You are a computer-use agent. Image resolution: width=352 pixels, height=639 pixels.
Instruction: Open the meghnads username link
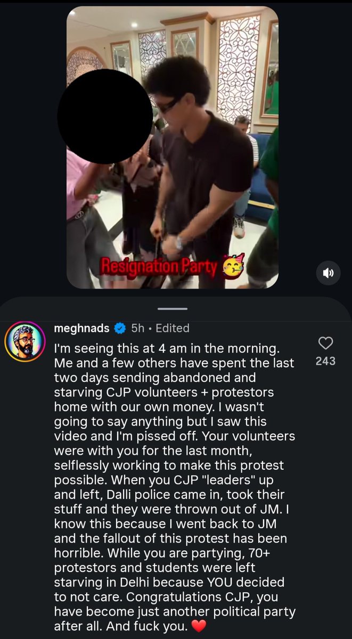coord(82,329)
